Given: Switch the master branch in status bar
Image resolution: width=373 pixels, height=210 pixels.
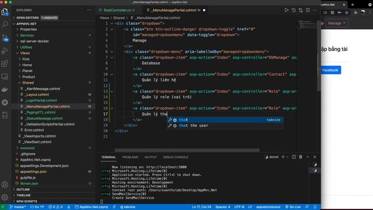Looking at the screenshot, I should pyautogui.click(x=17, y=207).
